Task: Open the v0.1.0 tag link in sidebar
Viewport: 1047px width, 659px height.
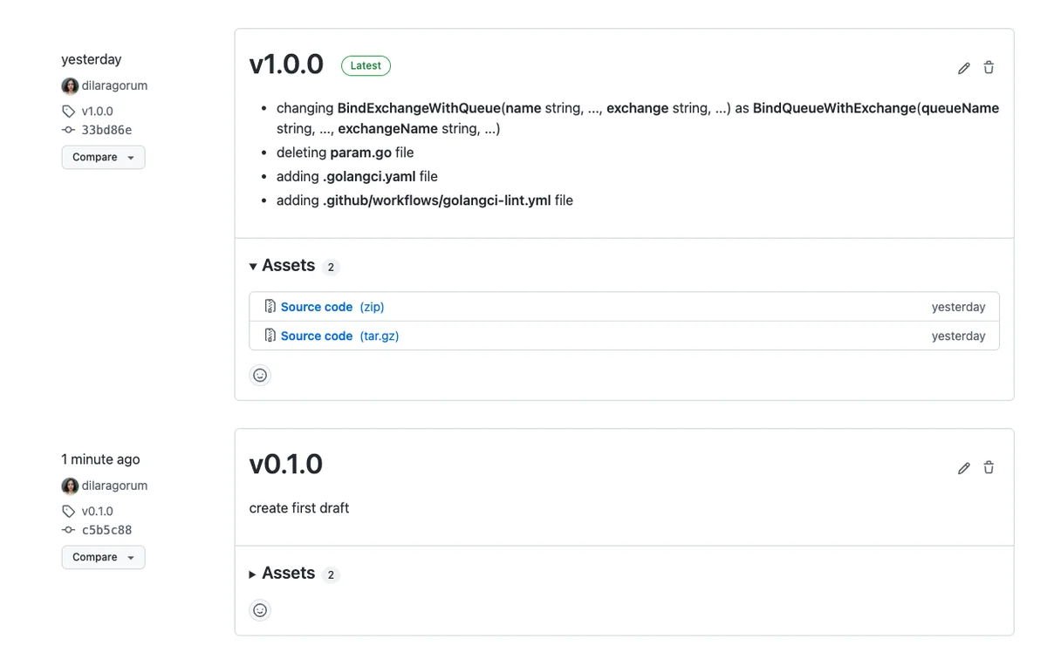Action: [x=97, y=512]
